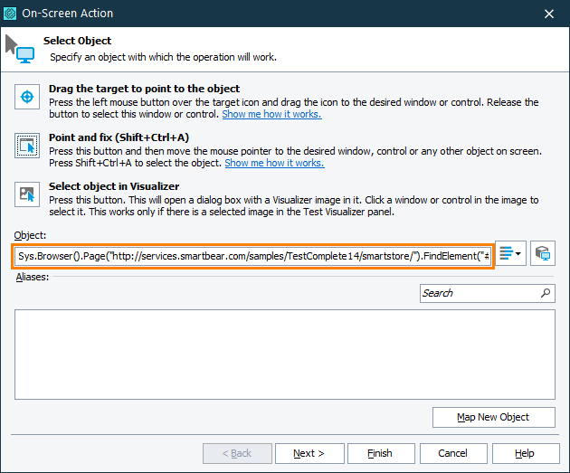Focus the Aliases Search box

[x=480, y=293]
